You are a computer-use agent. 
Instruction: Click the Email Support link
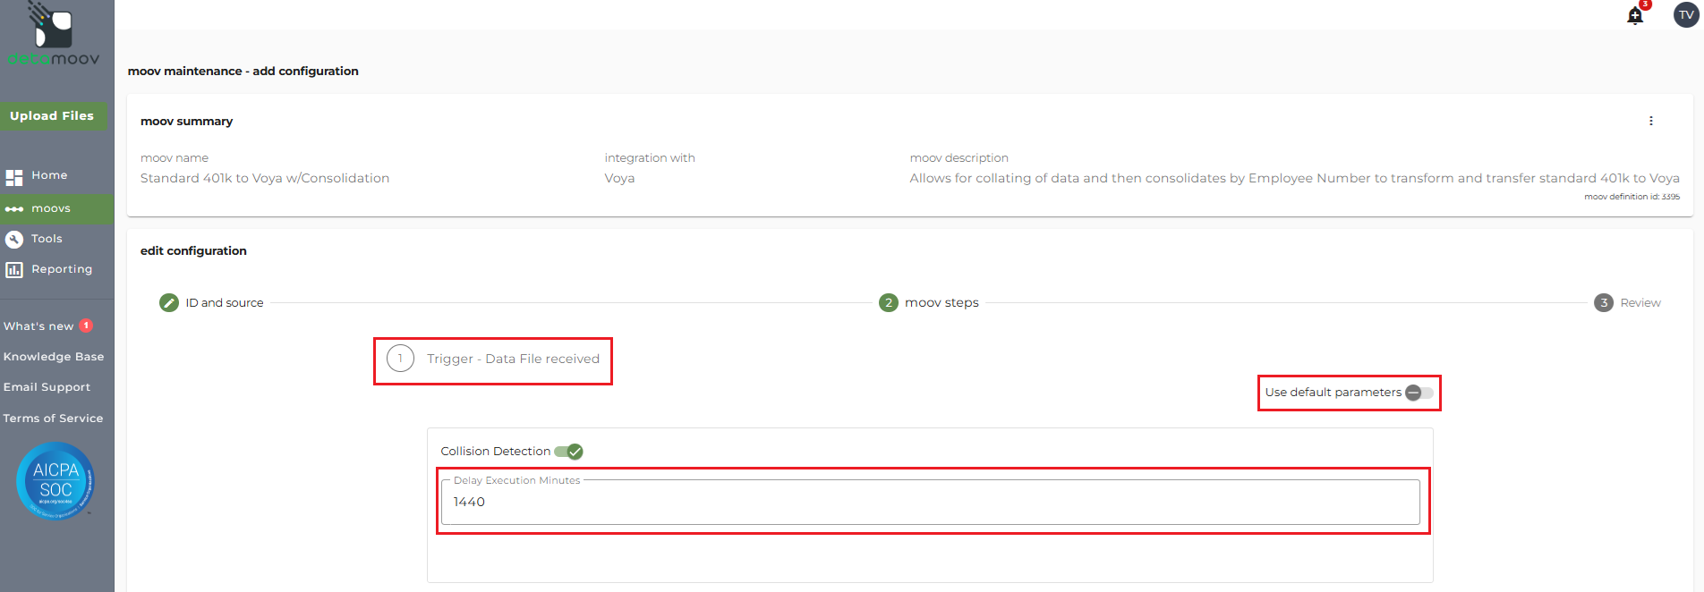coord(47,387)
